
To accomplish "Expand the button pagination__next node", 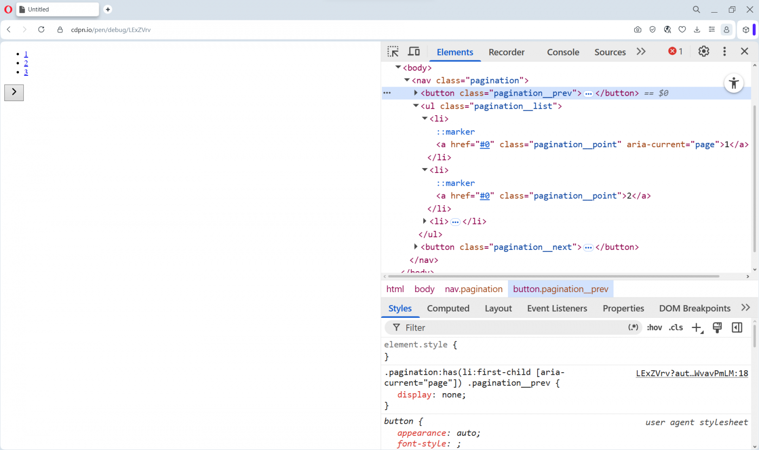I will pos(416,246).
